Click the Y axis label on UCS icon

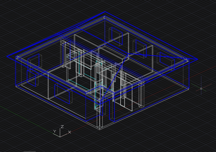(54, 131)
